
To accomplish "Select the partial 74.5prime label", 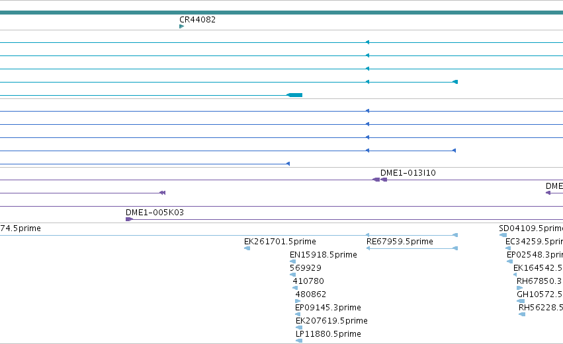I will pos(21,228).
